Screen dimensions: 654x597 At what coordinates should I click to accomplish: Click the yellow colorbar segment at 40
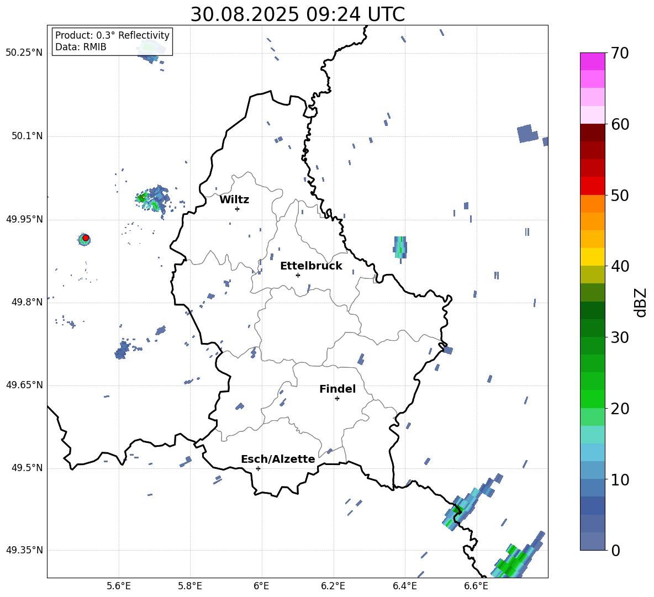point(592,256)
